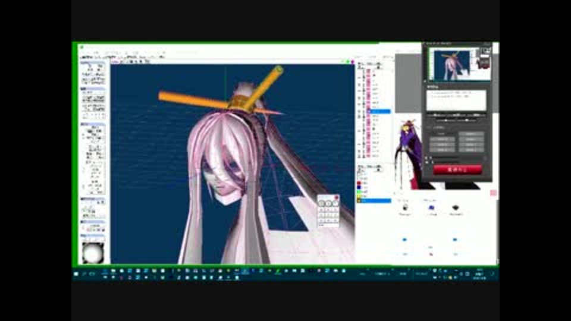Select the highlighted blue row in the object list
Image resolution: width=571 pixels, height=321 pixels.
[379, 111]
